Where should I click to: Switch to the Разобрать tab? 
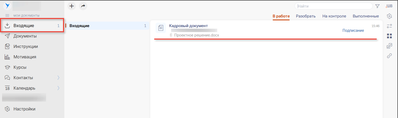tap(306, 16)
